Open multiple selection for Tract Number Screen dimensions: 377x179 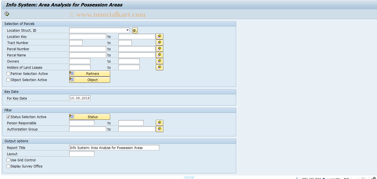tap(160, 43)
